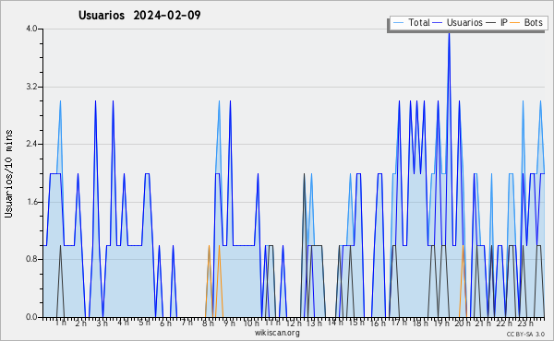The image size is (554, 341).
Task: Click the y-axis value 3.2
Action: 31,87
